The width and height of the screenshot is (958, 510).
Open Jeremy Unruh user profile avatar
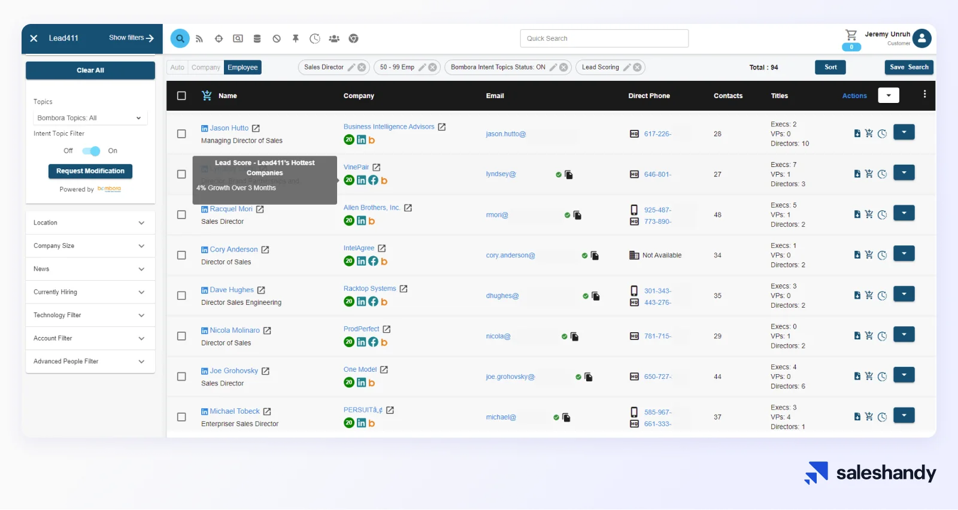tap(922, 38)
